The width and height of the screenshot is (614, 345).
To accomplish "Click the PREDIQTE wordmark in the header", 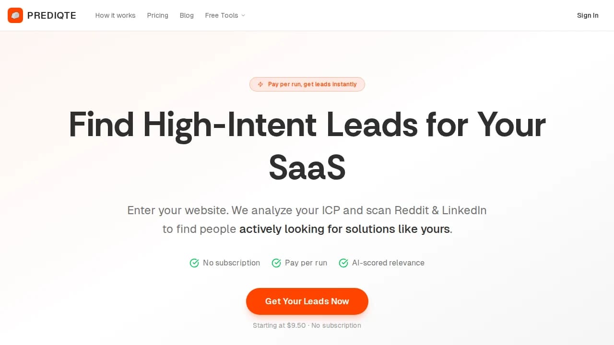I will (52, 15).
